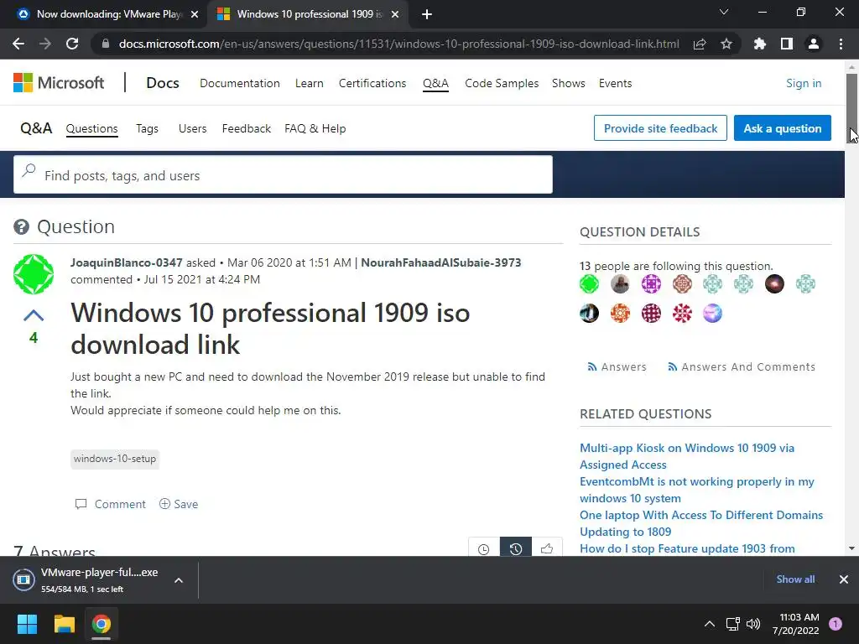
Task: Open File Explorer from the taskbar
Action: point(64,624)
